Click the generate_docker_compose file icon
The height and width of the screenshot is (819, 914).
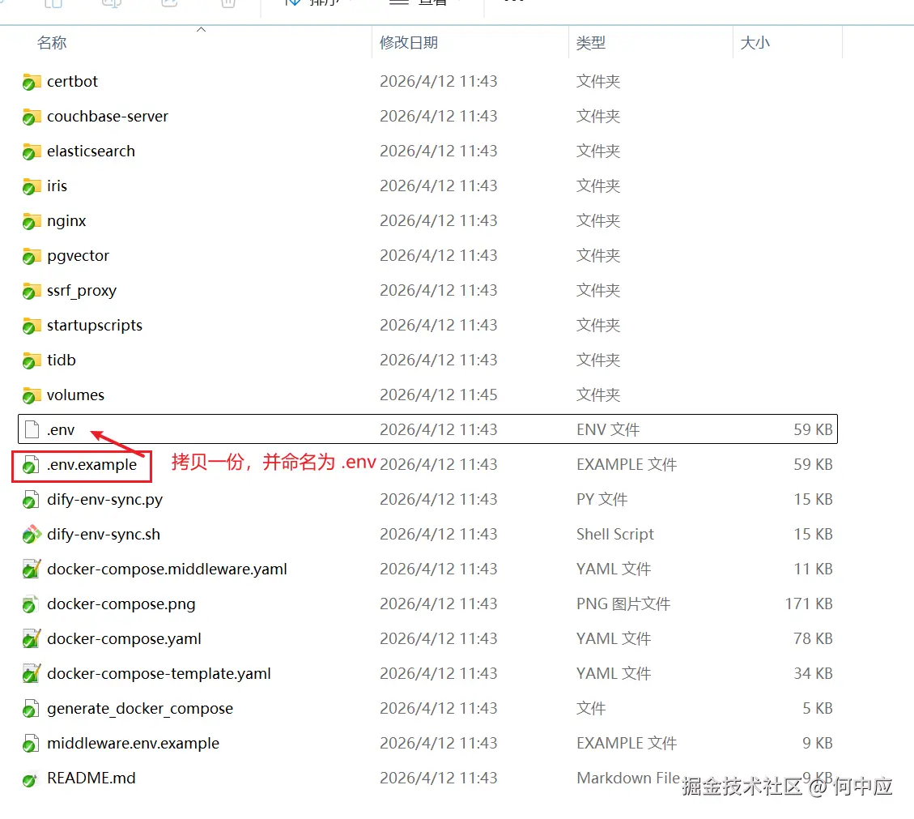tap(32, 709)
